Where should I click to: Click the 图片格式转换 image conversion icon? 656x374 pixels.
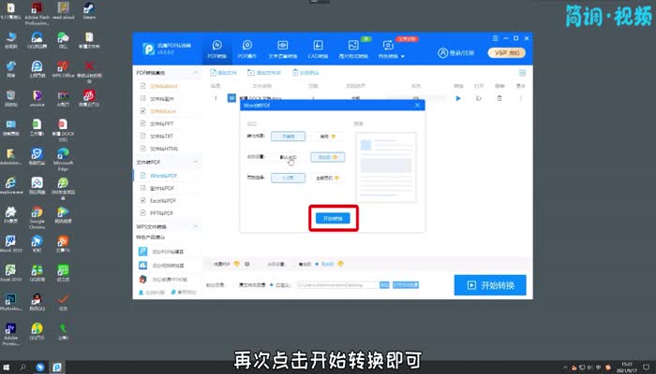[353, 49]
